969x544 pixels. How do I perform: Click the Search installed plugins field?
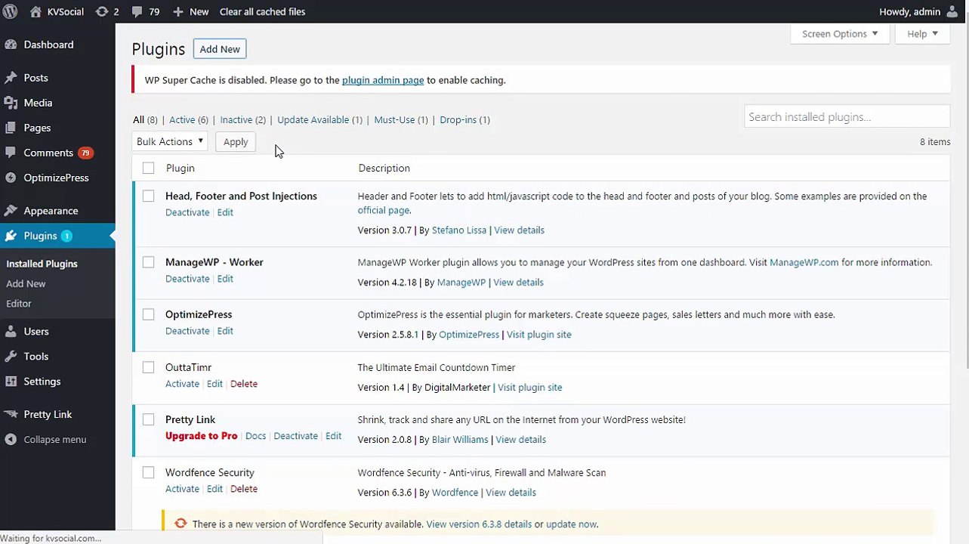[847, 117]
